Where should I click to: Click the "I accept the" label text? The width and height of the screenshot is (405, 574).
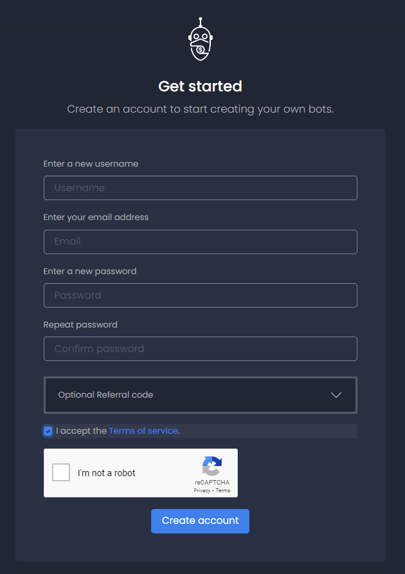click(81, 431)
